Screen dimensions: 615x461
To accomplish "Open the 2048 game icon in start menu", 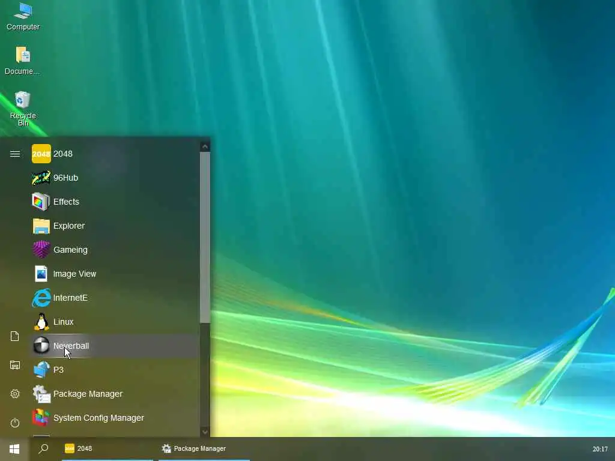I will click(41, 154).
